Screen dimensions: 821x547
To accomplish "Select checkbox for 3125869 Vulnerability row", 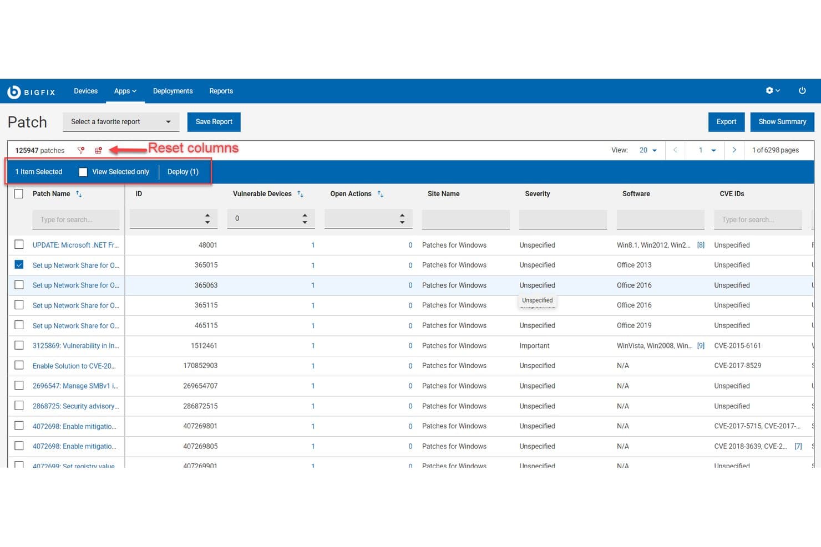I will pos(19,345).
